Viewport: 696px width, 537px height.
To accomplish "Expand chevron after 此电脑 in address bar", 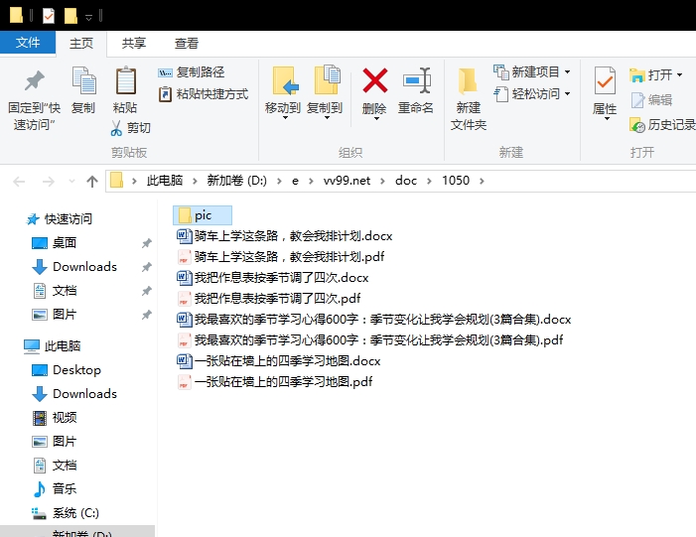I will click(195, 181).
